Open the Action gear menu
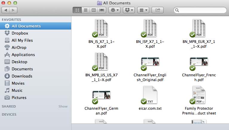The image size is (229, 130). click(114, 10)
